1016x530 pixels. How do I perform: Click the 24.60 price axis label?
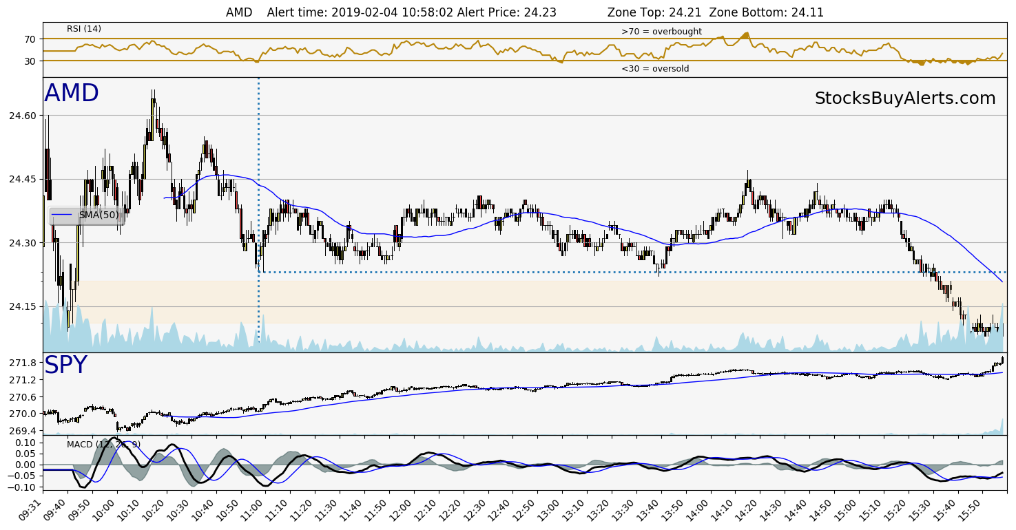(22, 116)
